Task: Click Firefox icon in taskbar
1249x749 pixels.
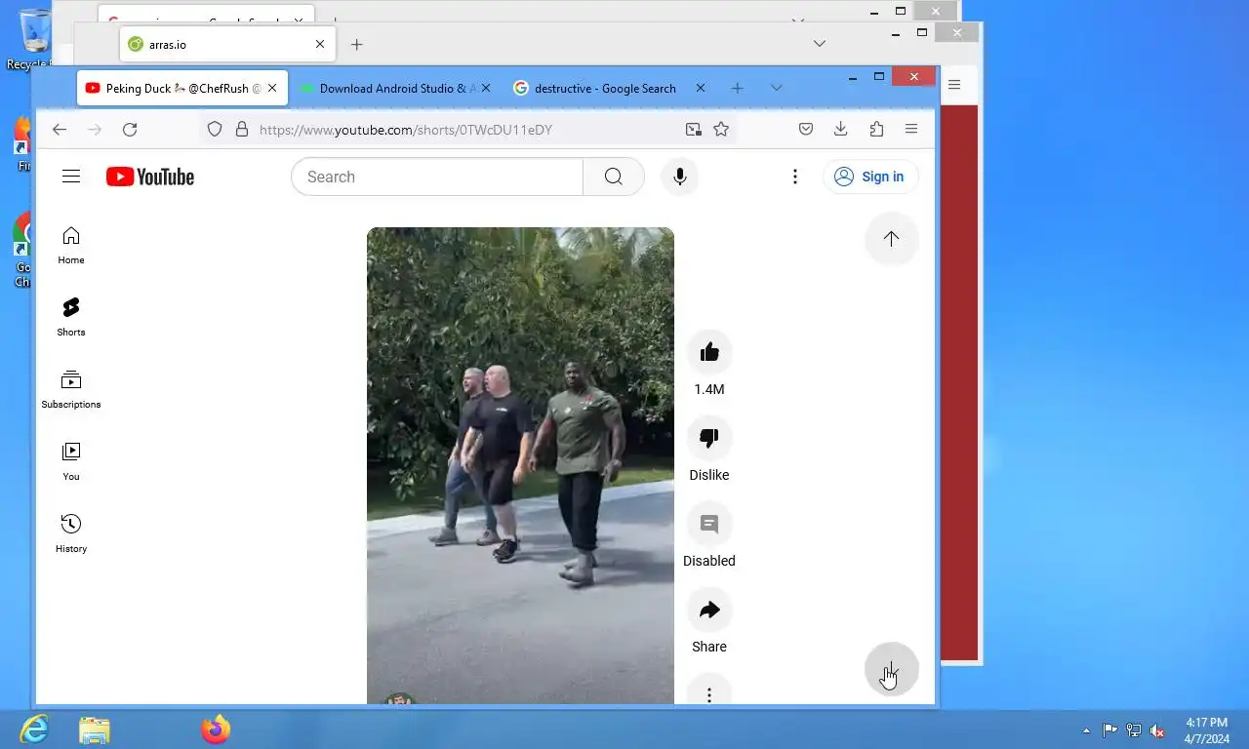Action: point(216,729)
